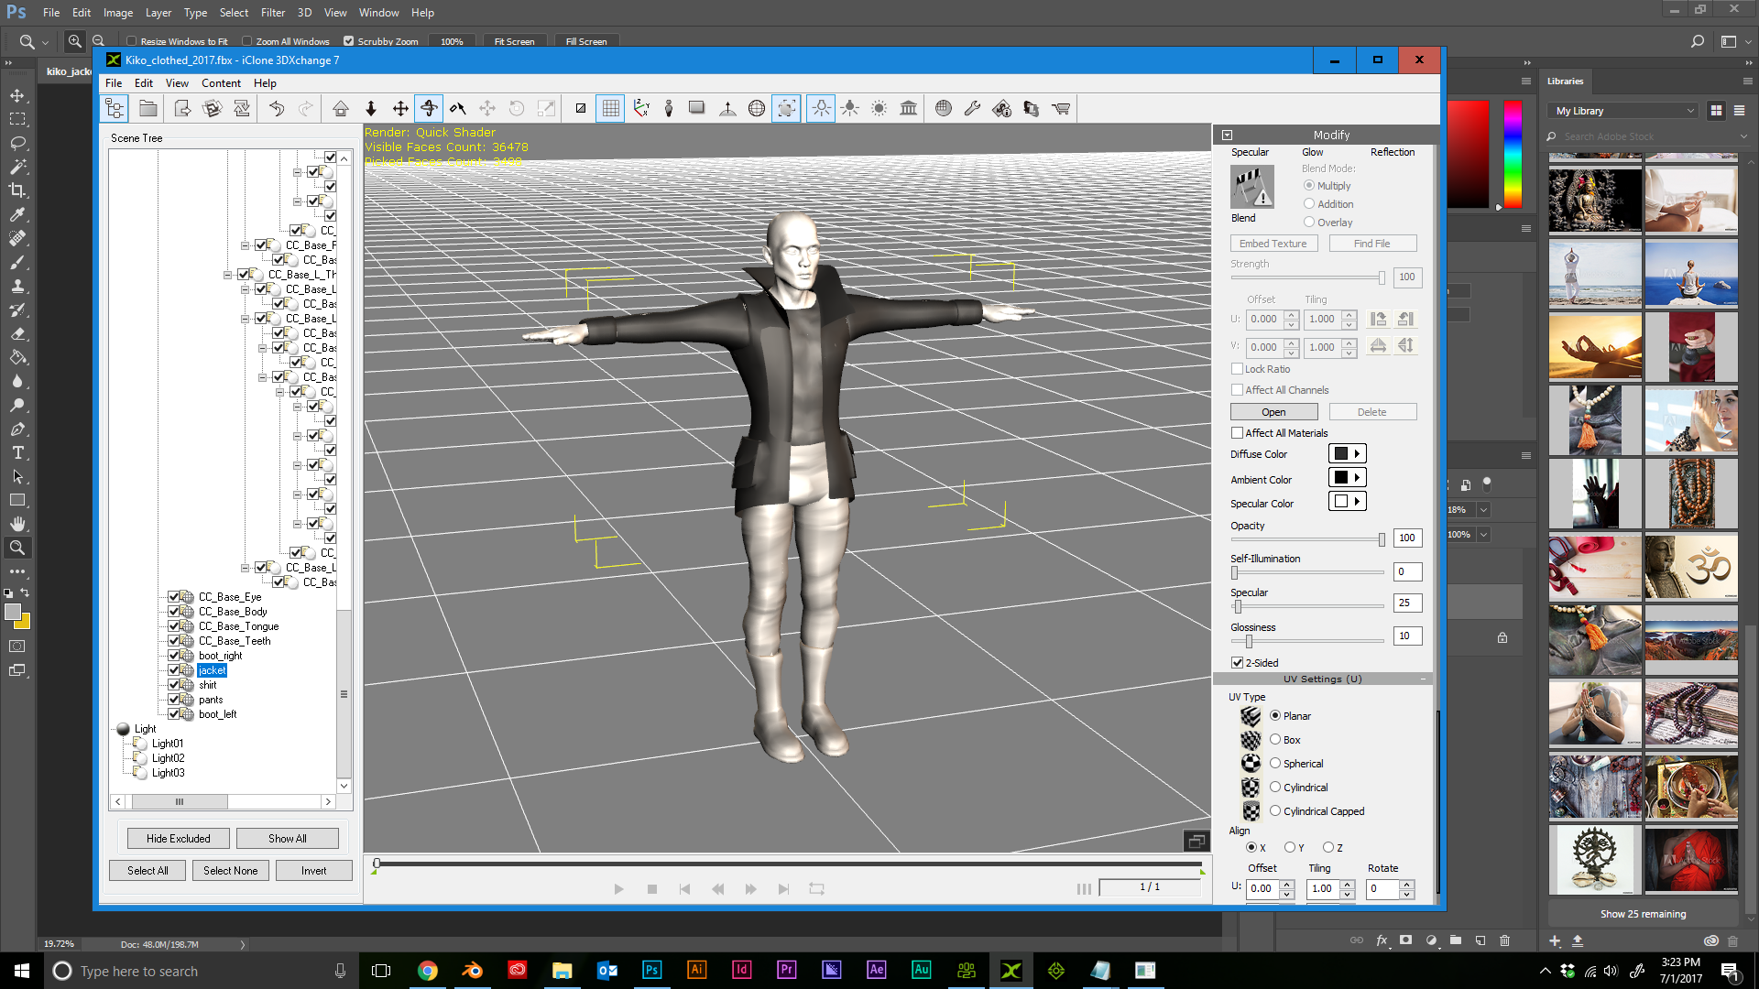Uncheck the jacket visibility checkbox in Scene Tree
This screenshot has width=1759, height=989.
[173, 670]
